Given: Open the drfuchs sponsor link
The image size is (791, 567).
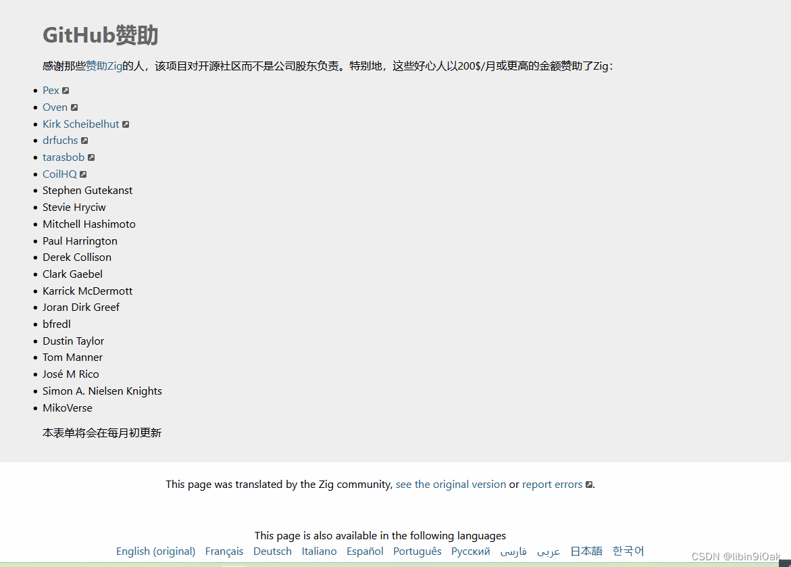Looking at the screenshot, I should (x=59, y=140).
